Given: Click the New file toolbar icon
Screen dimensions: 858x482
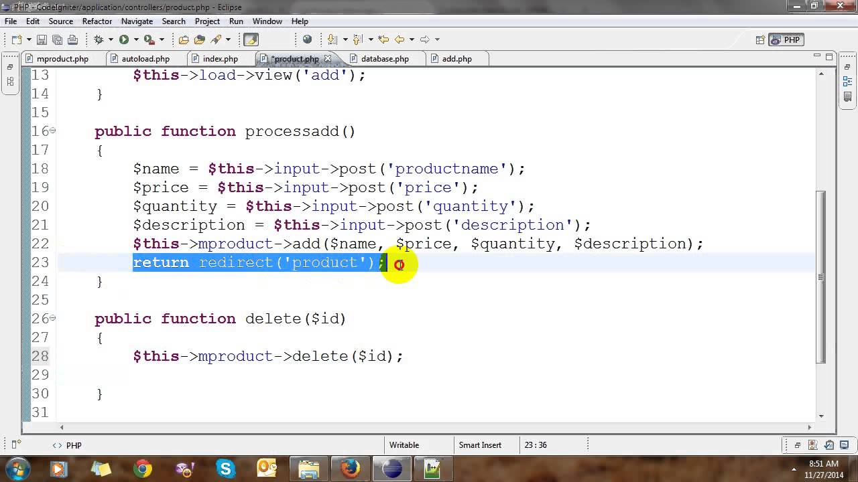Looking at the screenshot, I should pos(15,39).
